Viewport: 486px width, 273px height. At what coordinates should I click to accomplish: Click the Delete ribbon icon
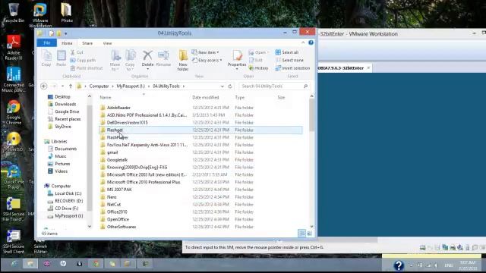(147, 59)
